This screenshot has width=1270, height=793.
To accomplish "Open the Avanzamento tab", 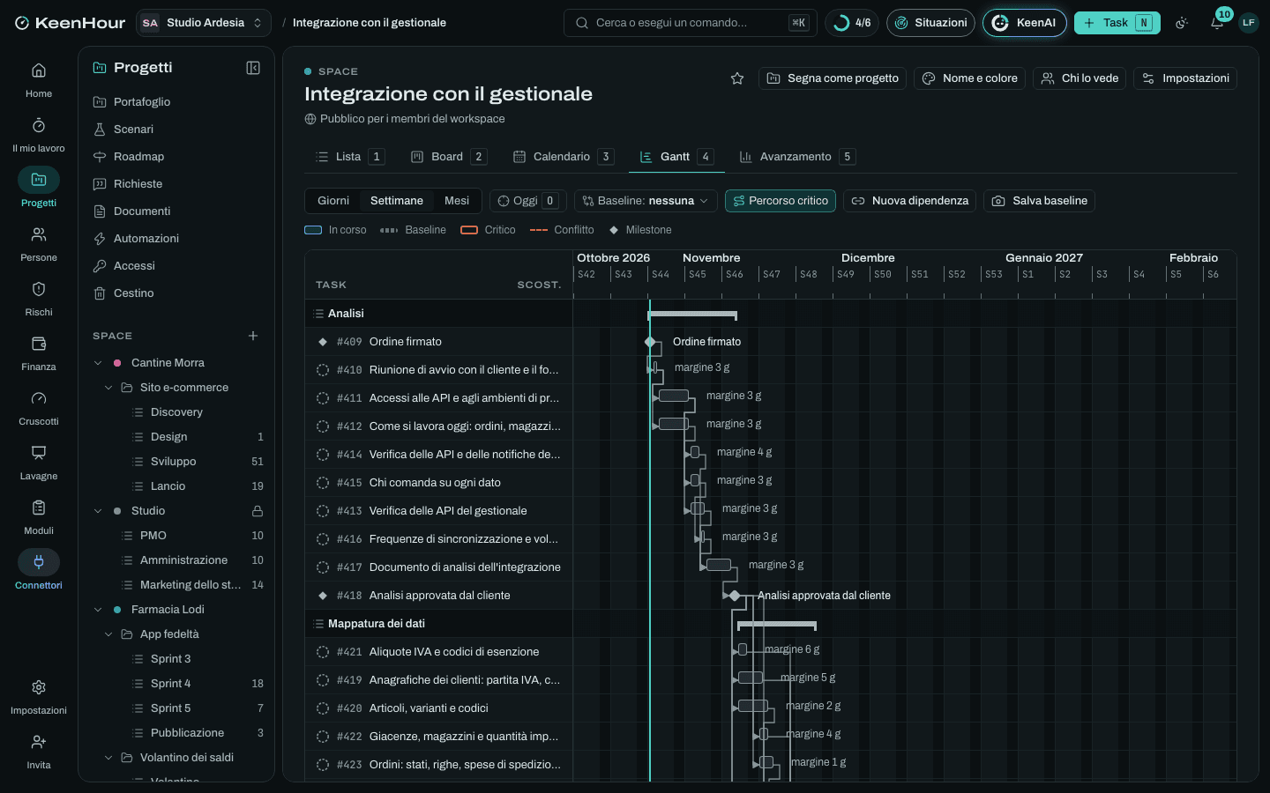I will click(x=796, y=157).
